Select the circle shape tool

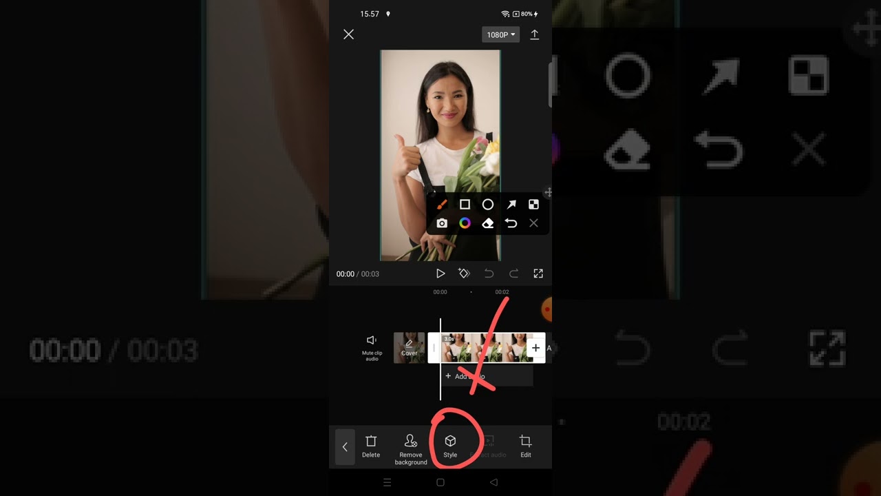(487, 205)
